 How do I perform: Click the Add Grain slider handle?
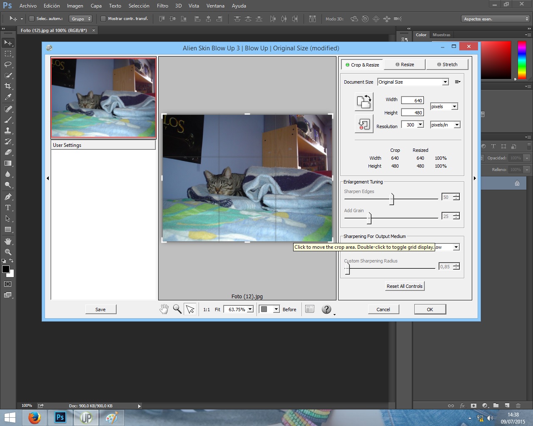[369, 218]
